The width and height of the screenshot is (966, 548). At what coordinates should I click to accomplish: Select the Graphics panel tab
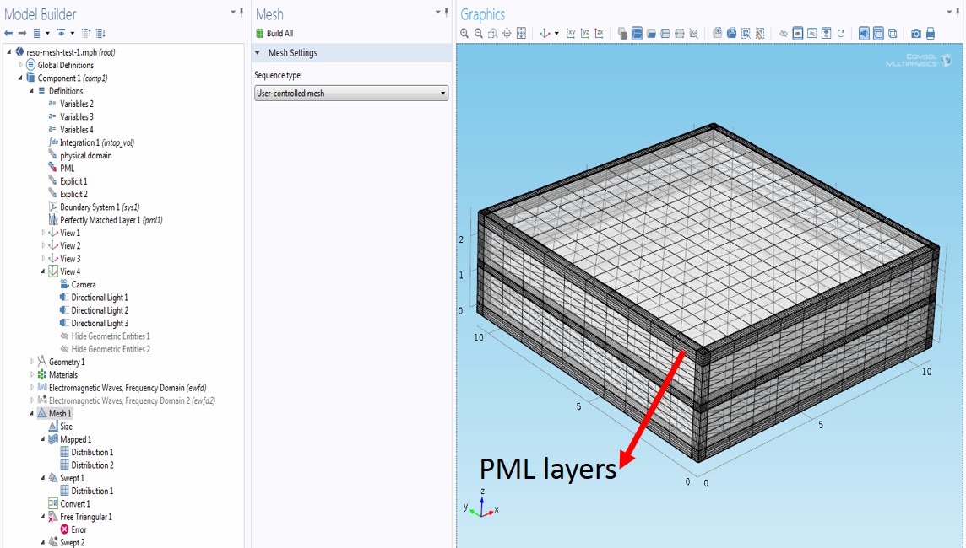(483, 14)
